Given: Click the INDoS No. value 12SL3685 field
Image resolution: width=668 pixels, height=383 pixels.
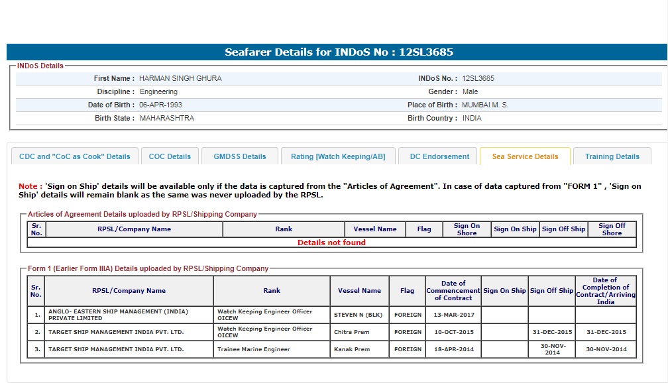Looking at the screenshot, I should [478, 78].
